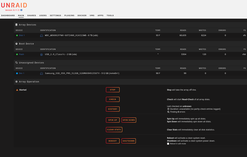Click the Started array status text
Screen dimensions: 247x157
23,90
